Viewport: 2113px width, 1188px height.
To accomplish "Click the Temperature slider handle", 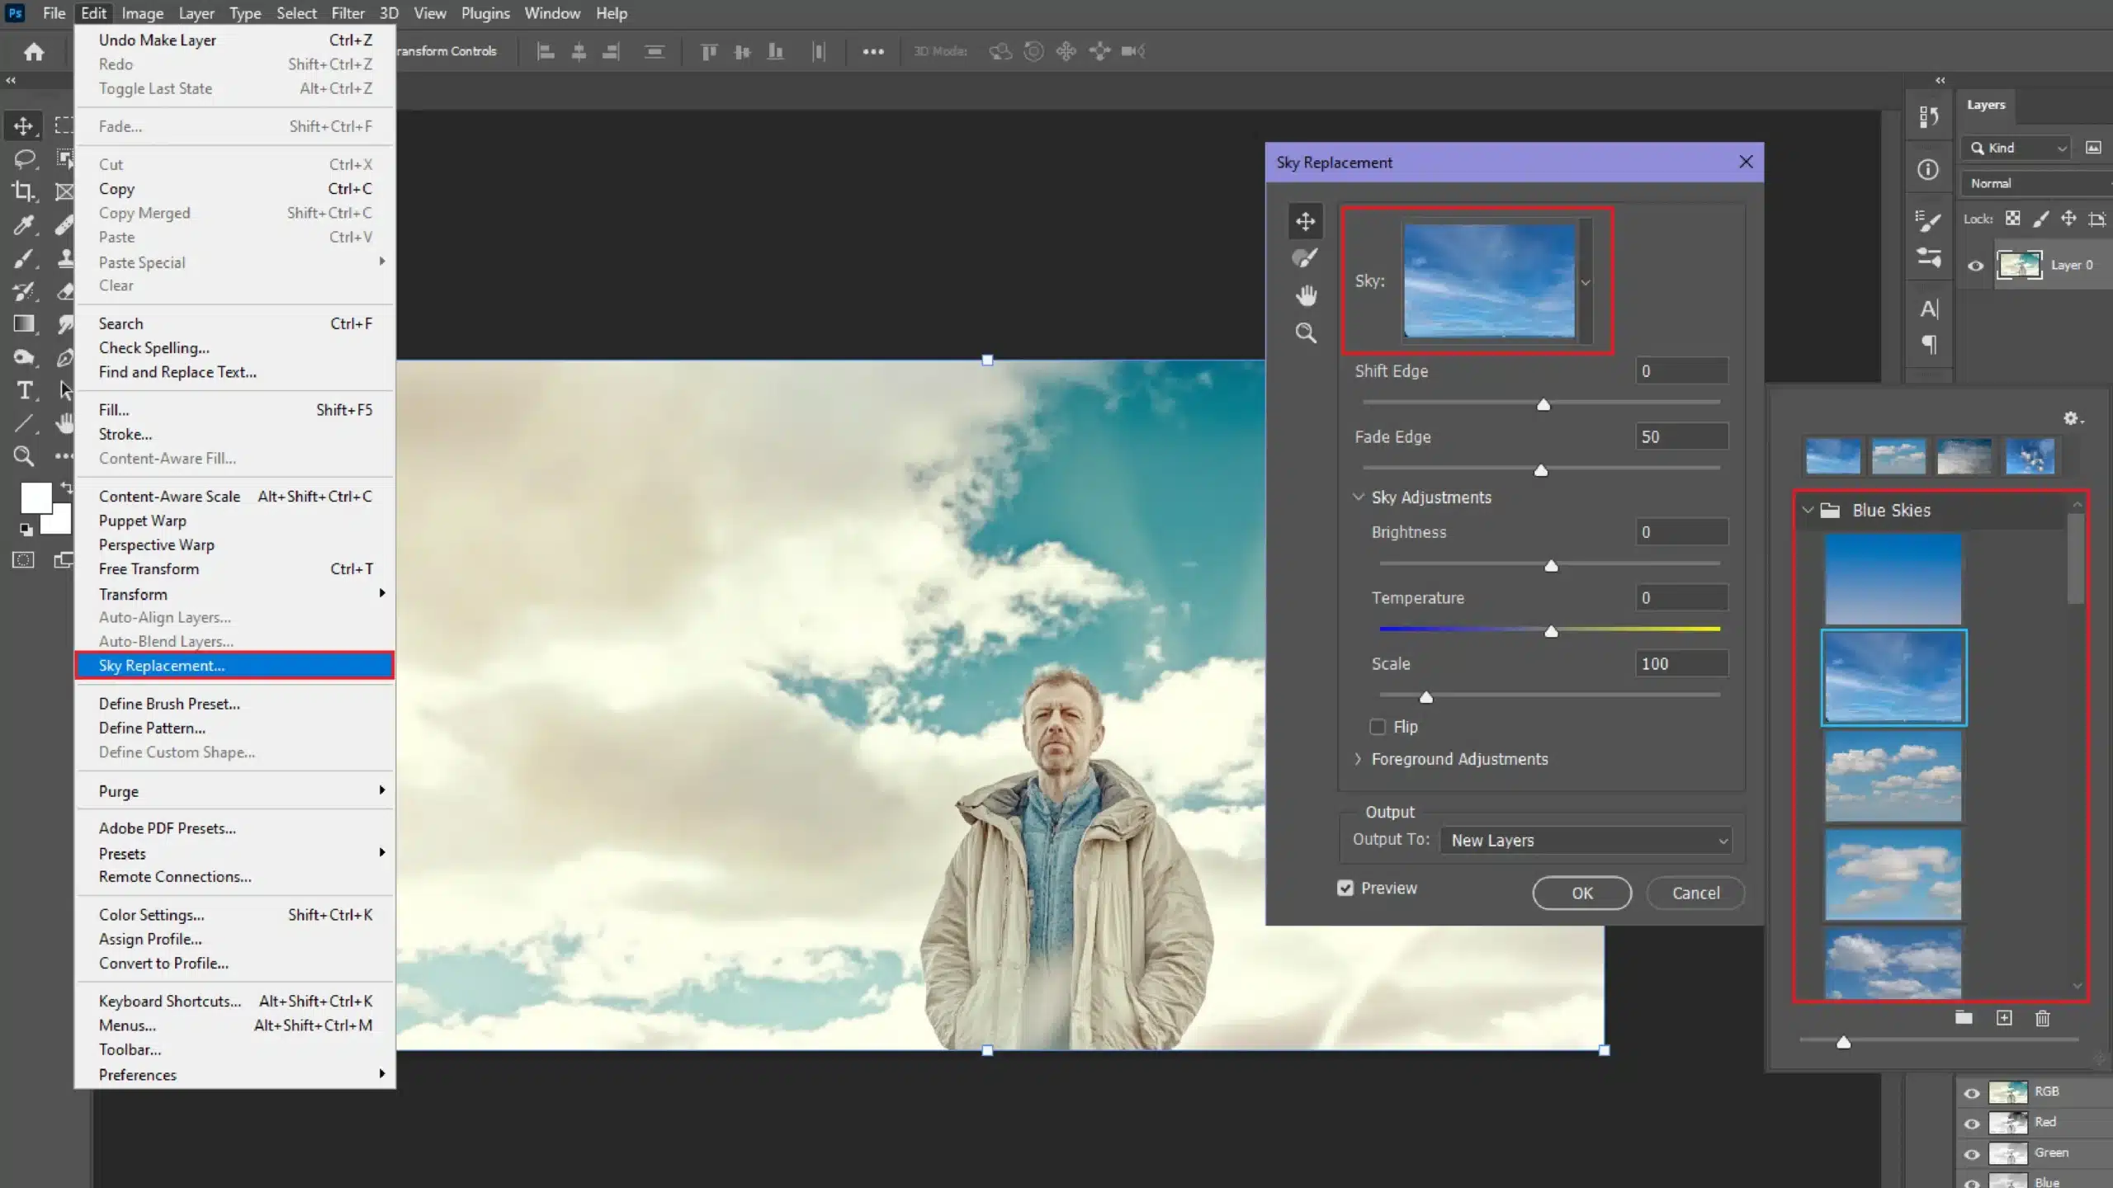I will tap(1551, 631).
